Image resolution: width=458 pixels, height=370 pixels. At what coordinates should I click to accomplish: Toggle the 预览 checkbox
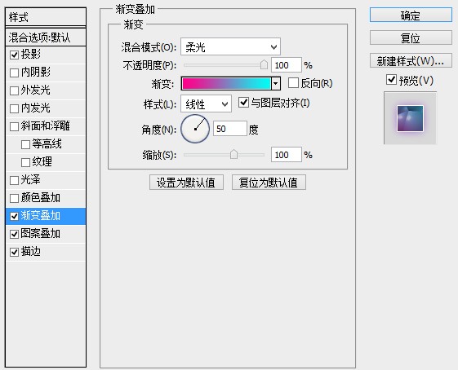(x=391, y=80)
